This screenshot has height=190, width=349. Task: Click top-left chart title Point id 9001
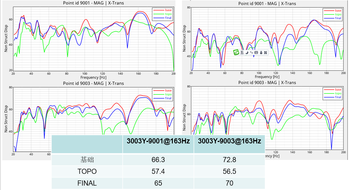coord(93,3)
